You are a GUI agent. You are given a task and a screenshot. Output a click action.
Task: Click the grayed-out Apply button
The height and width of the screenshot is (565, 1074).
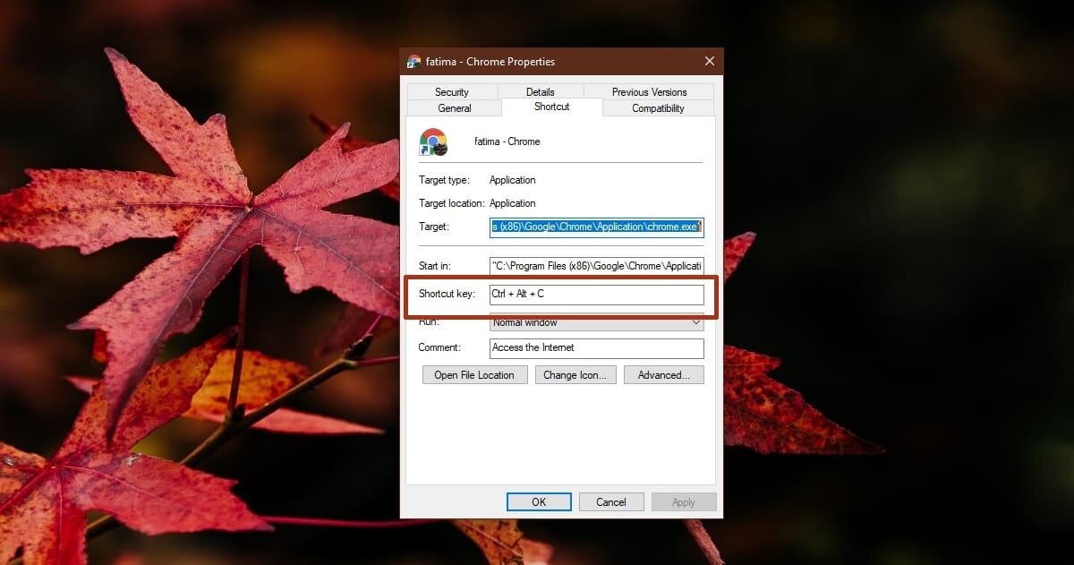(x=684, y=501)
